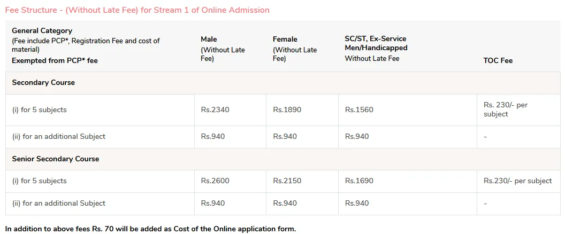Click the SC/ST, Ex-Service Men/Handicapped header

(376, 43)
